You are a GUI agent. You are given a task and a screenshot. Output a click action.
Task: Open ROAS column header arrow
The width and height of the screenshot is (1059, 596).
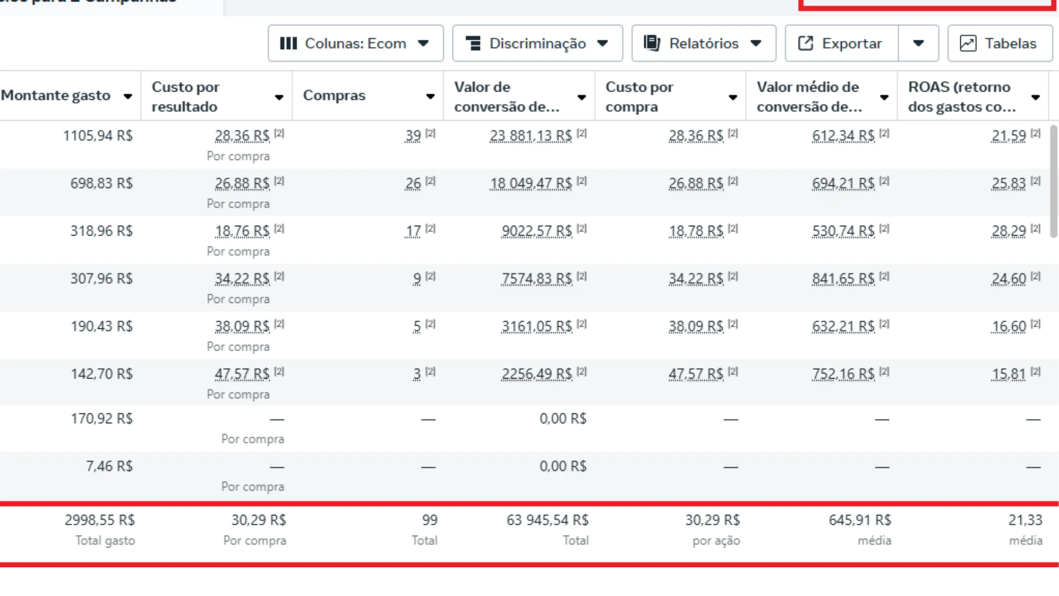point(1035,98)
